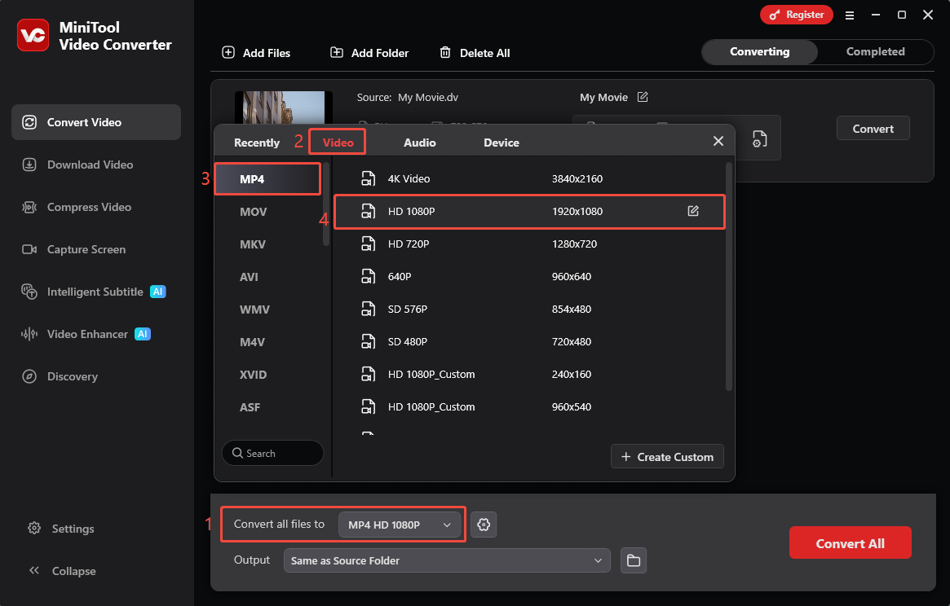Open Settings in the sidebar
Screen dimensions: 950x606
pos(61,529)
